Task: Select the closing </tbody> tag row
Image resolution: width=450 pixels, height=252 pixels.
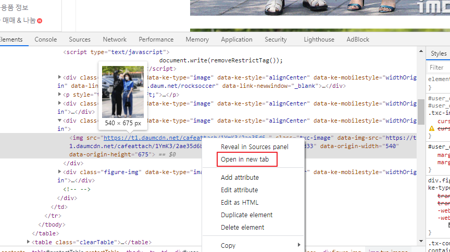Action: [52, 225]
